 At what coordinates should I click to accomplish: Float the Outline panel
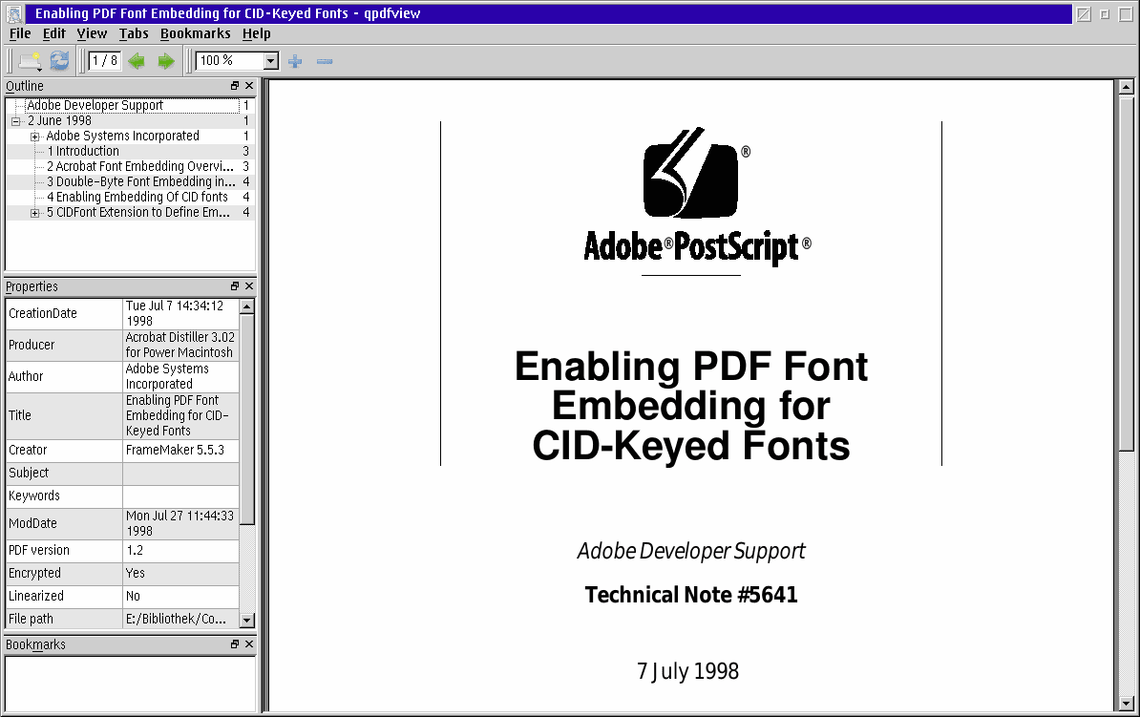(235, 86)
